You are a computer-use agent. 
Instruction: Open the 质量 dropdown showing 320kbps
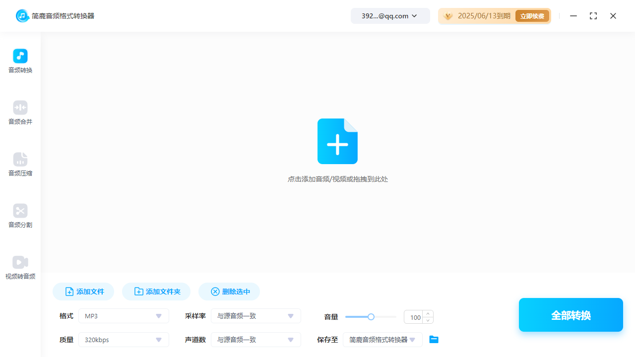pos(123,340)
